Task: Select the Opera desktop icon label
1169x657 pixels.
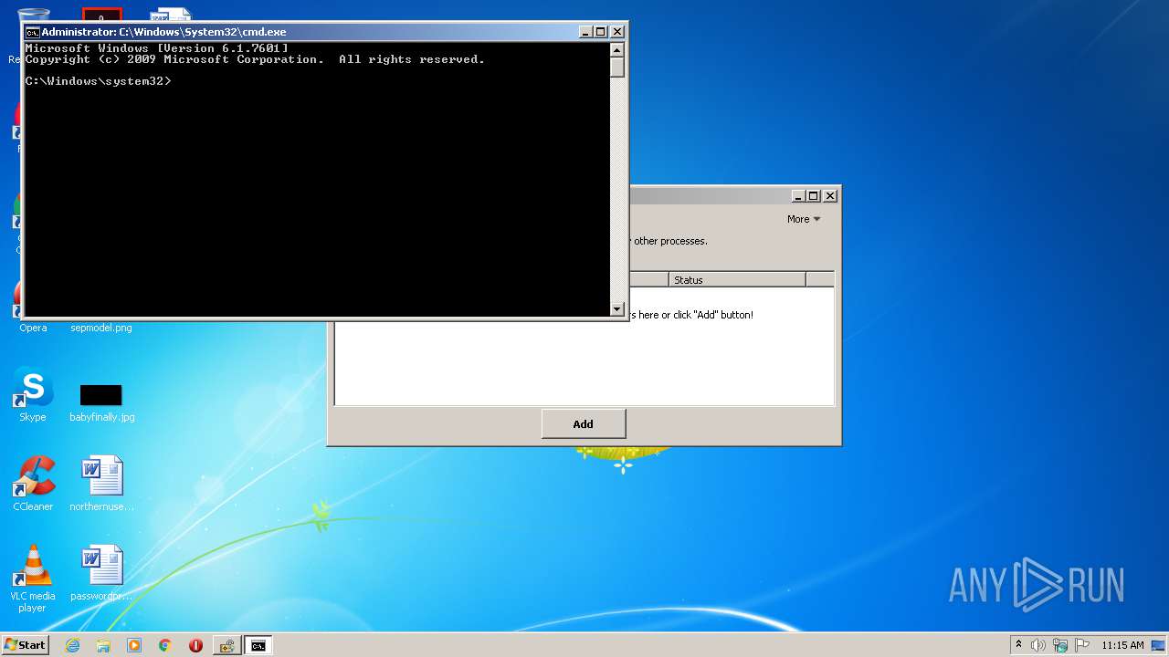Action: [x=33, y=328]
